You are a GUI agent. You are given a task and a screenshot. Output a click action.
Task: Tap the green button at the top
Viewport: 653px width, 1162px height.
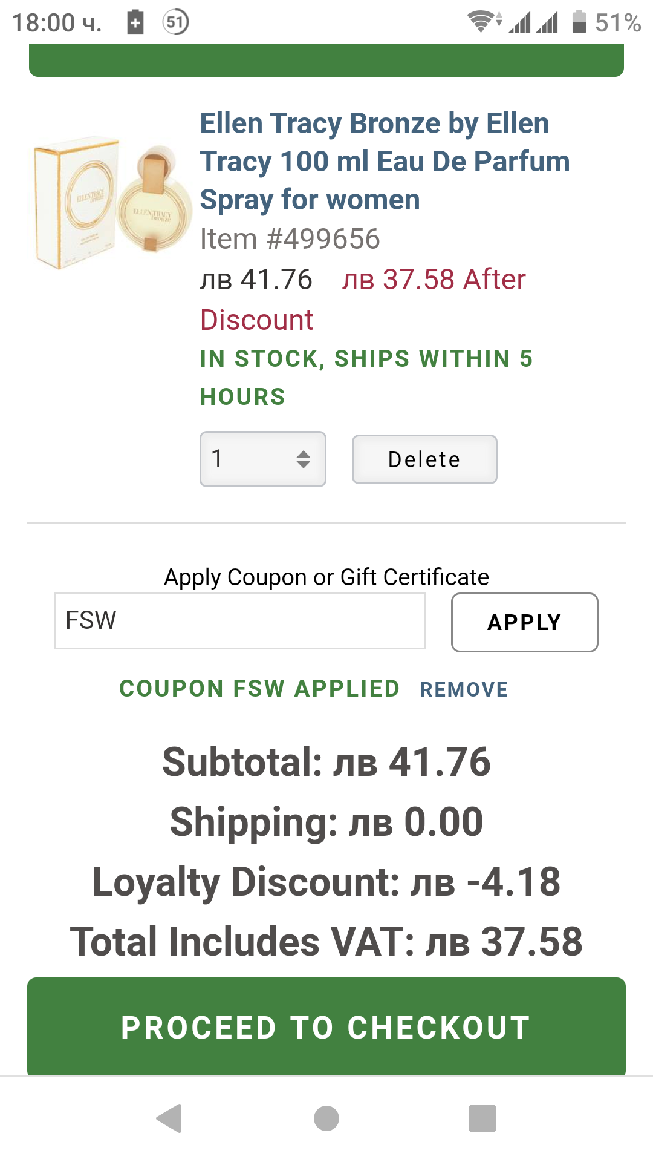tap(326, 61)
